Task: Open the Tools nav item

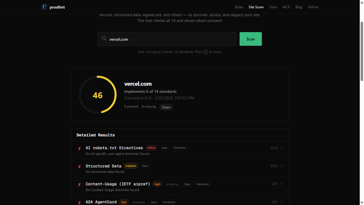Action: tap(273, 7)
